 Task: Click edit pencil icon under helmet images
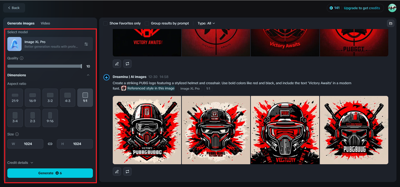pyautogui.click(x=117, y=171)
